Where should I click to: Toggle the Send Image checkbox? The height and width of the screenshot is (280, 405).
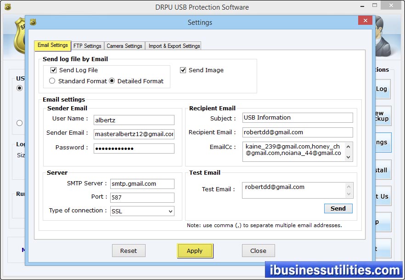point(183,70)
